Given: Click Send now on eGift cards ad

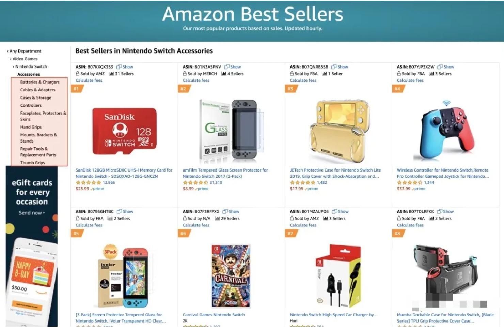Looking at the screenshot, I should [31, 213].
